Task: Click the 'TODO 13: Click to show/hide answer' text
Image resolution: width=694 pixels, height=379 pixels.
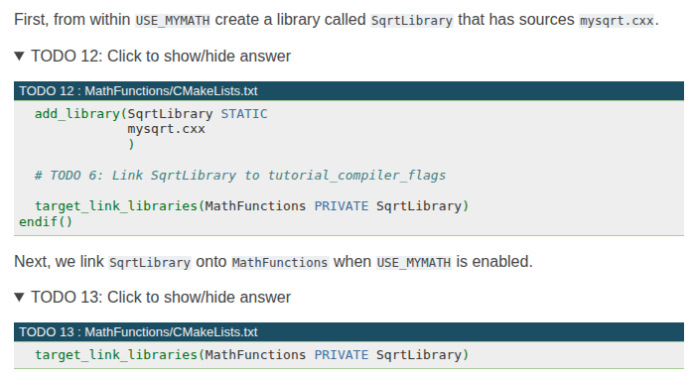Action: coord(161,298)
